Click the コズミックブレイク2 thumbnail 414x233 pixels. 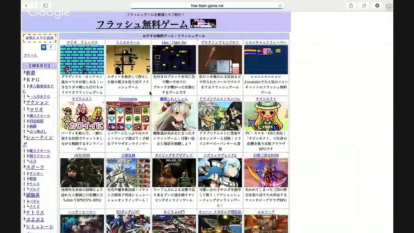(x=220, y=172)
